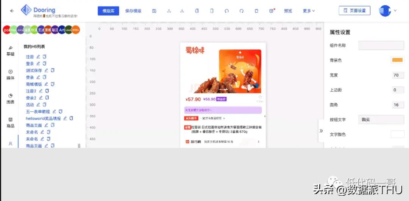The width and height of the screenshot is (409, 201).
Task: Select the user tab icon in sidebar
Action: click(11, 143)
